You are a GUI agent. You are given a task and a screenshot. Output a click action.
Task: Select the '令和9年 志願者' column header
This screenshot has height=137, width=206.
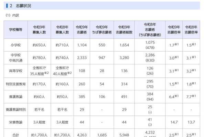(82, 29)
